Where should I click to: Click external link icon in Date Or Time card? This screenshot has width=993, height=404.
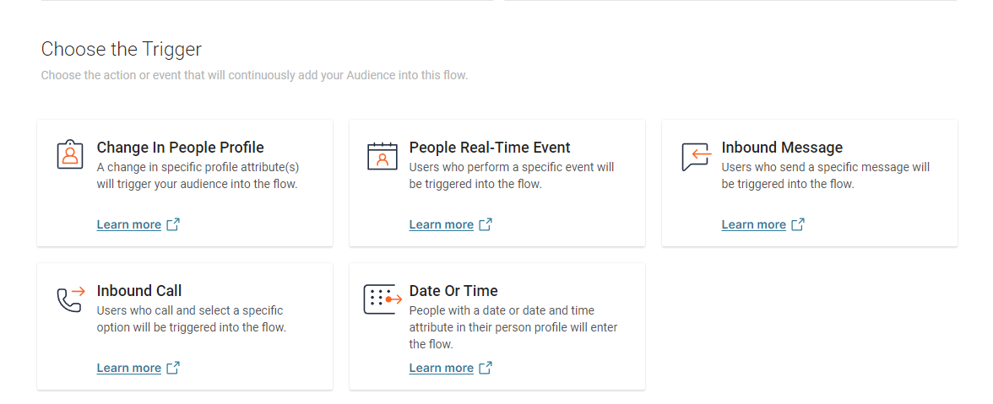pos(485,368)
